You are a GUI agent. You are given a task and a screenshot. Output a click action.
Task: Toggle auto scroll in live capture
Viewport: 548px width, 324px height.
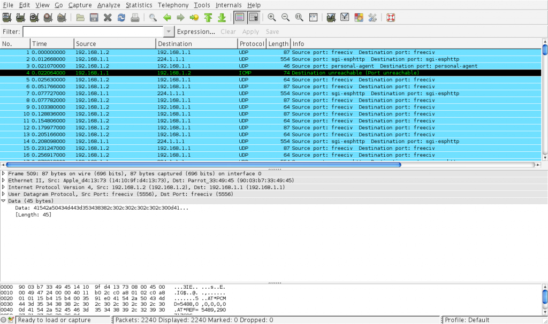point(253,18)
